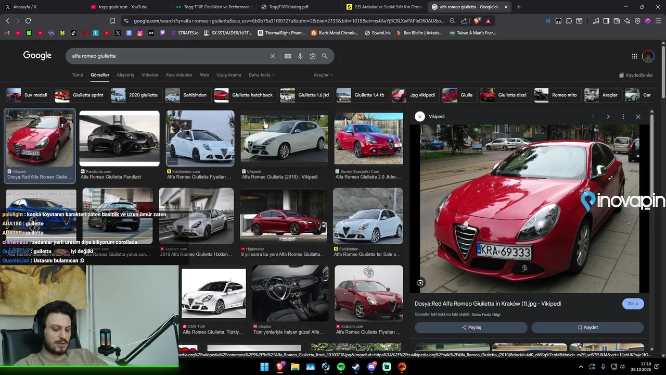Go back with the browser back arrow
This screenshot has width=666, height=375.
click(7, 21)
